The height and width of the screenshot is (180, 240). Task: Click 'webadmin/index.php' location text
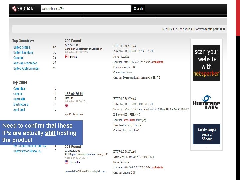135,120
